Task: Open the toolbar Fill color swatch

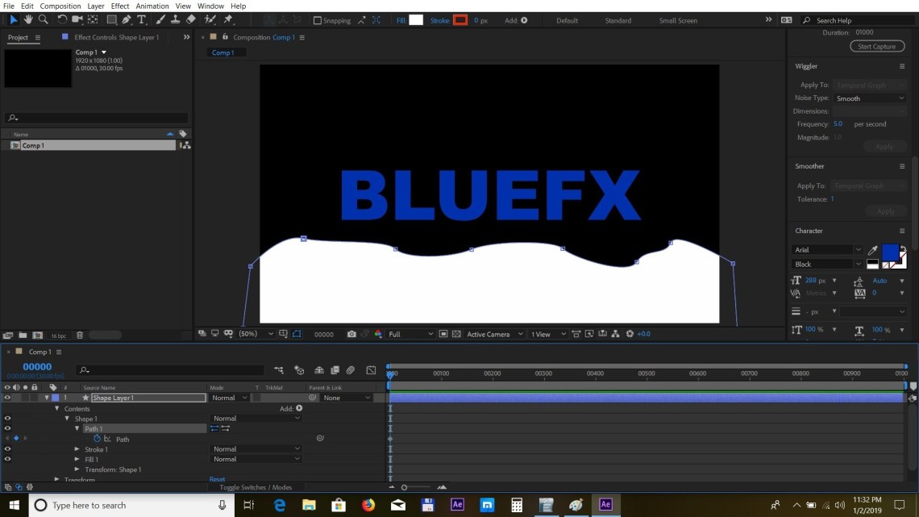Action: 415,20
